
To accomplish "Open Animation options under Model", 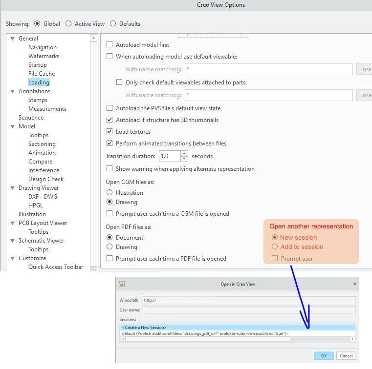I will point(42,153).
